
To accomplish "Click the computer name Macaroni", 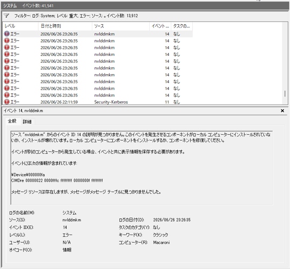I will (162, 242).
